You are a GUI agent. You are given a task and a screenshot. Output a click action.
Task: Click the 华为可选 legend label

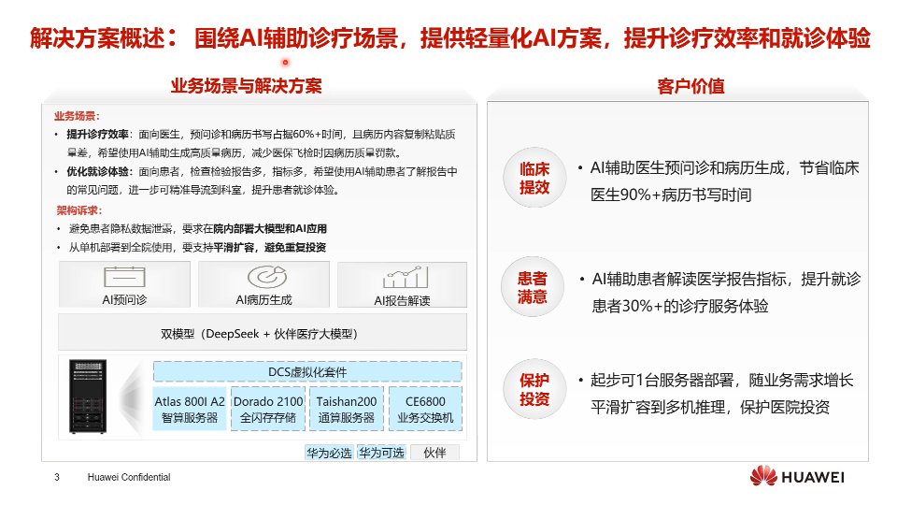(x=381, y=453)
